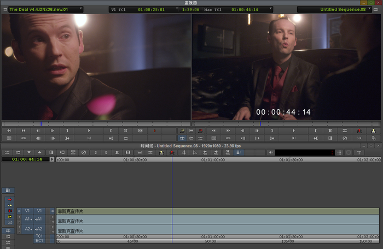Screen dimensions: 383x249
Task: Step forward ten frames in record monitor
Action: tap(257, 138)
